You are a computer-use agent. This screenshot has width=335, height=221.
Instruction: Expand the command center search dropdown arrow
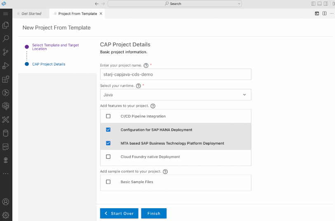[x=239, y=4]
